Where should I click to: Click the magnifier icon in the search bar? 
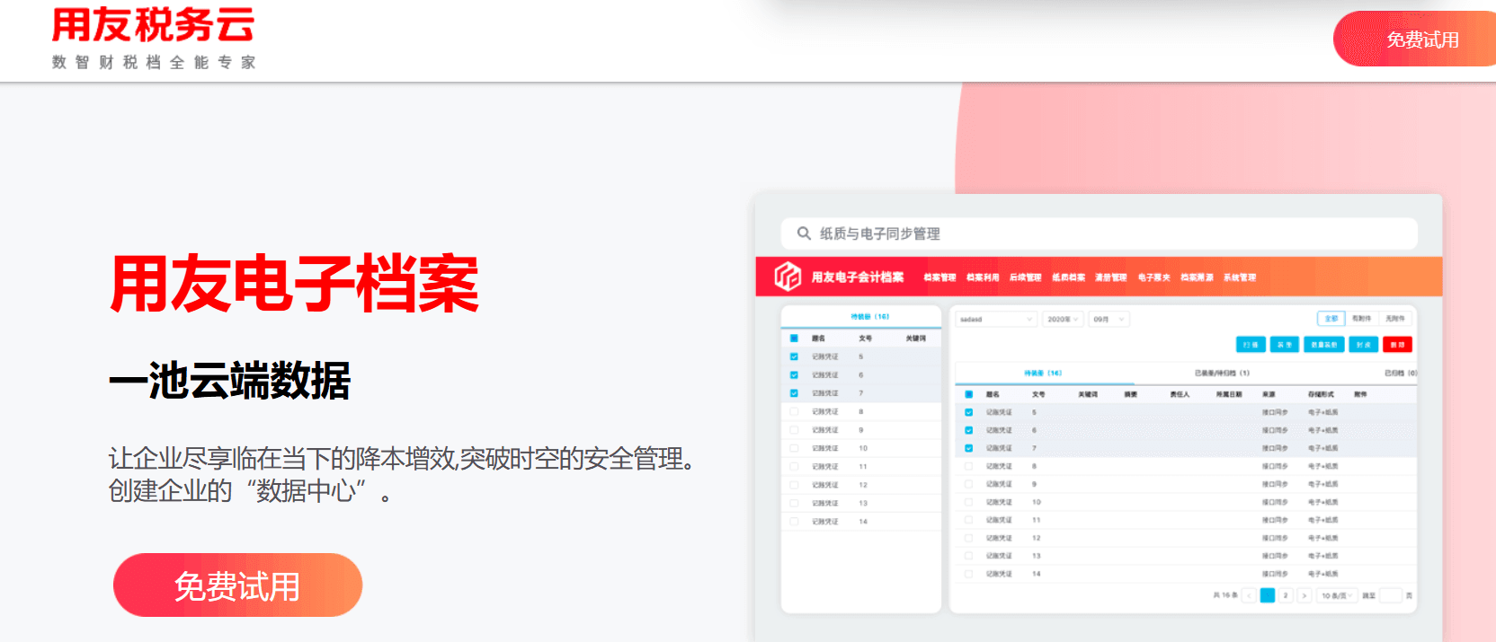[804, 233]
